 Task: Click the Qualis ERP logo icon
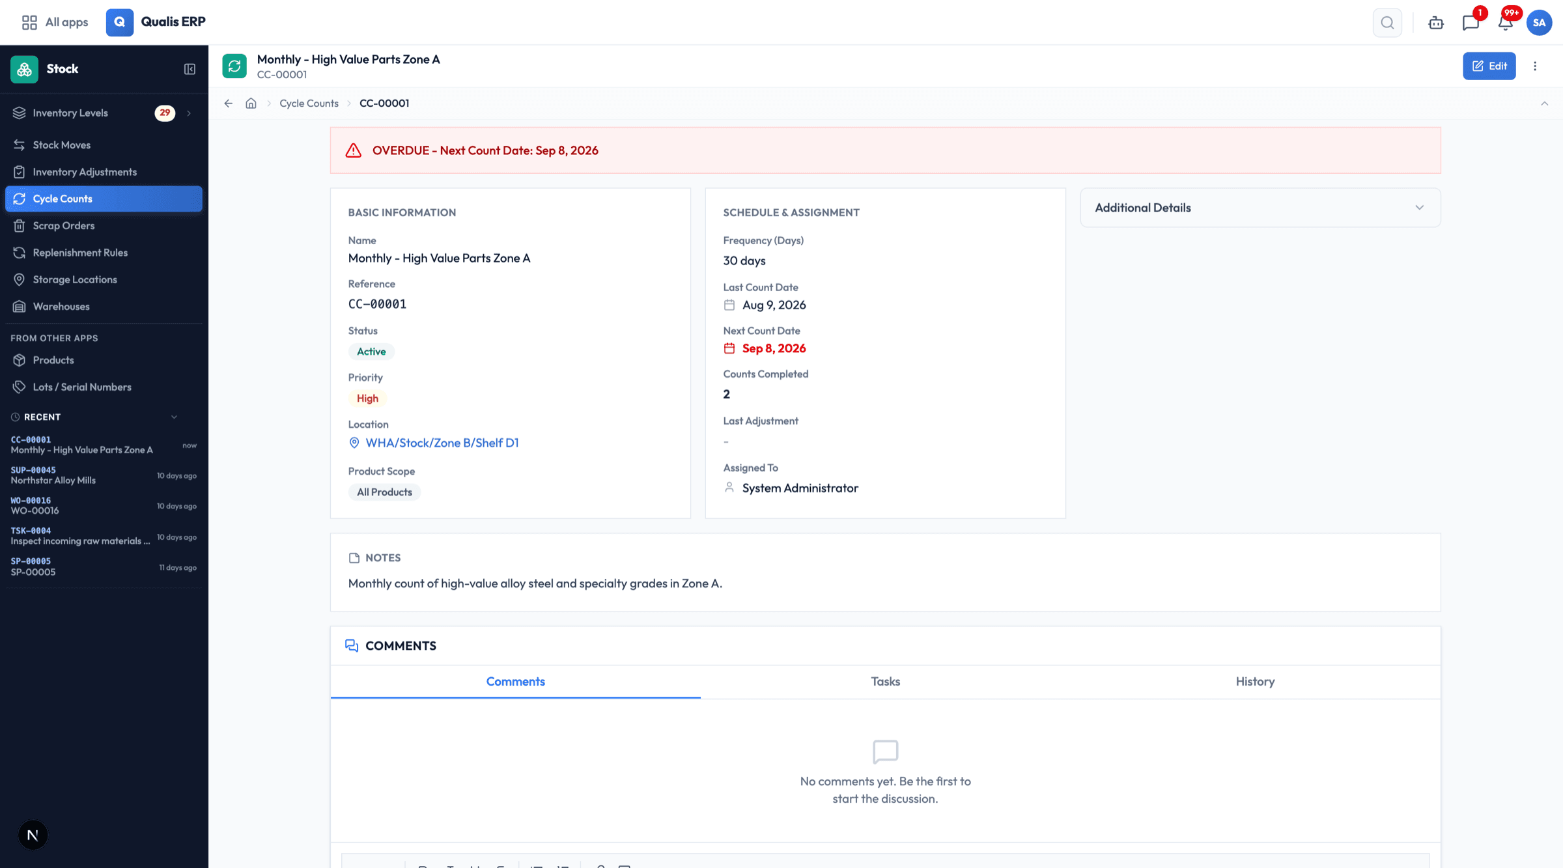(x=120, y=22)
